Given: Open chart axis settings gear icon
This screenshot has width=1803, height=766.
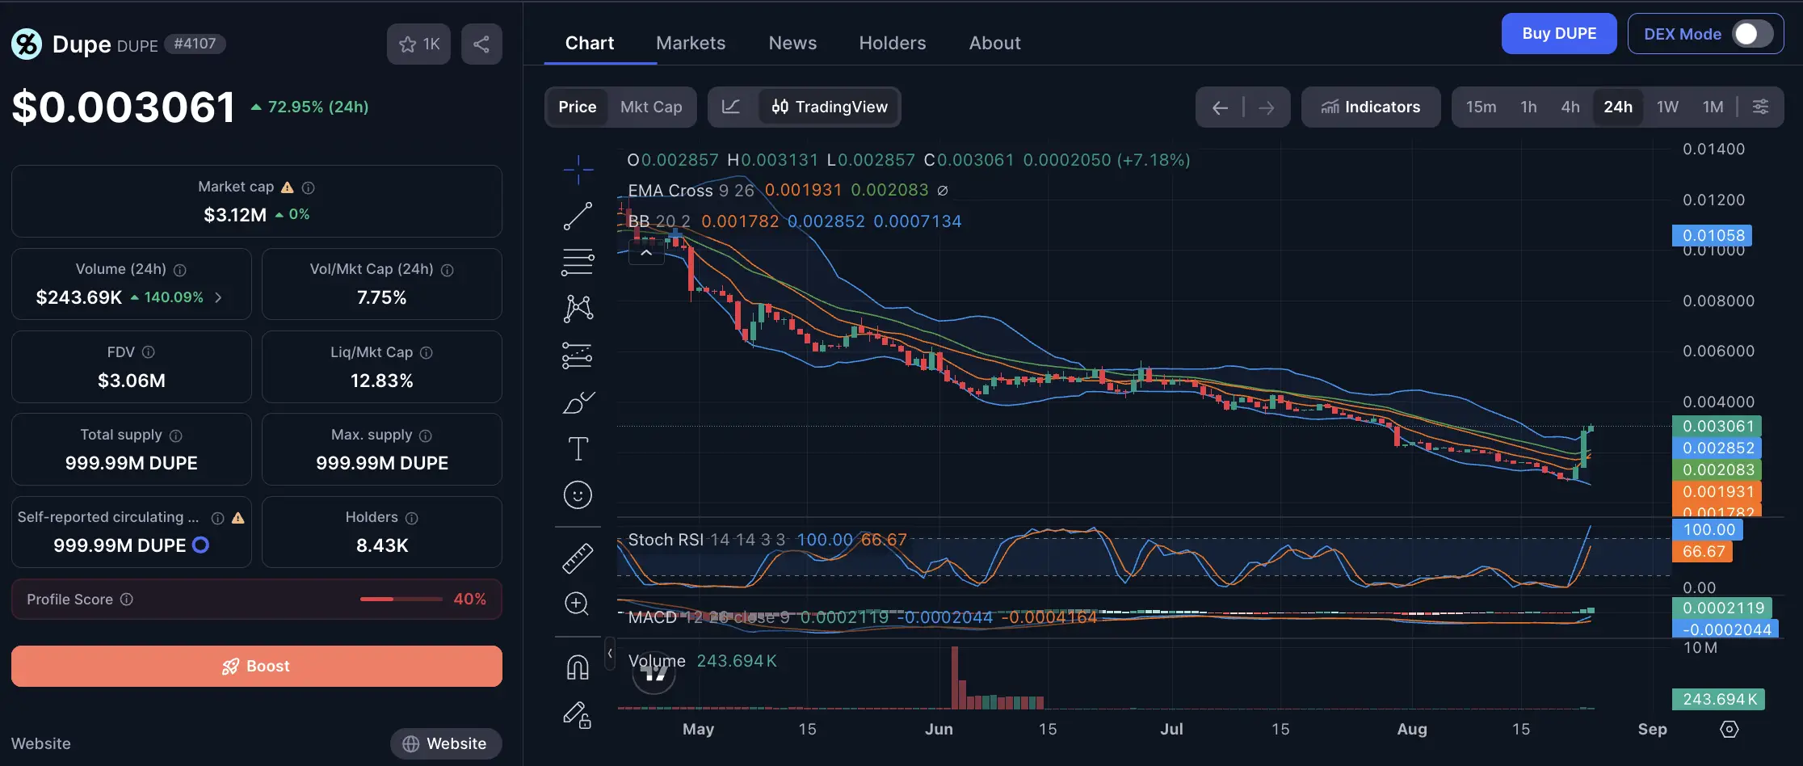Looking at the screenshot, I should (x=1729, y=729).
